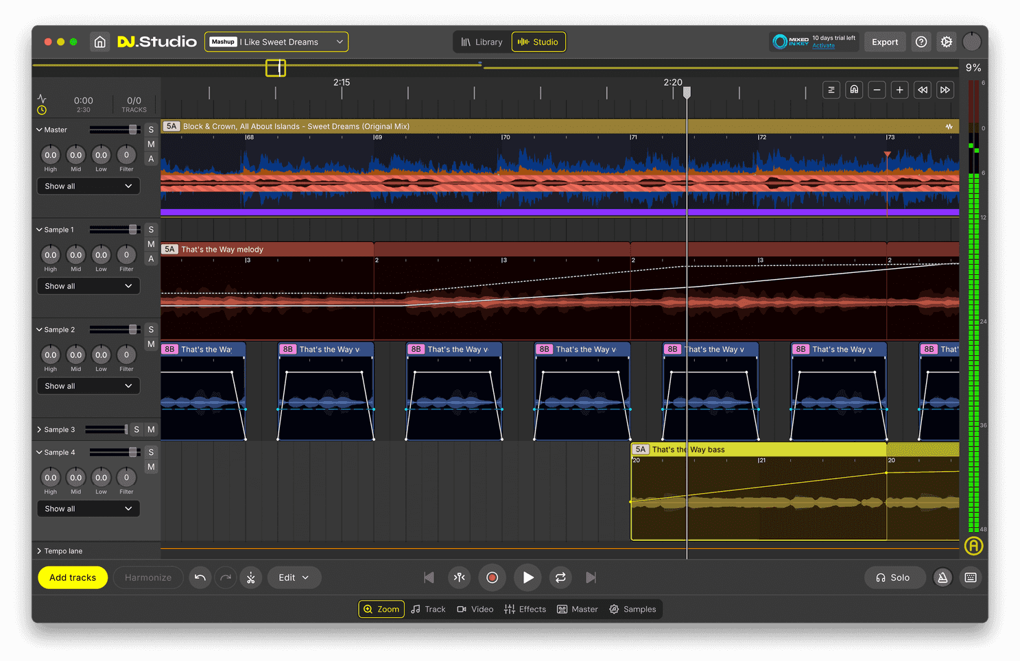Open the keyboard shortcuts icon
The width and height of the screenshot is (1020, 661).
pos(971,577)
